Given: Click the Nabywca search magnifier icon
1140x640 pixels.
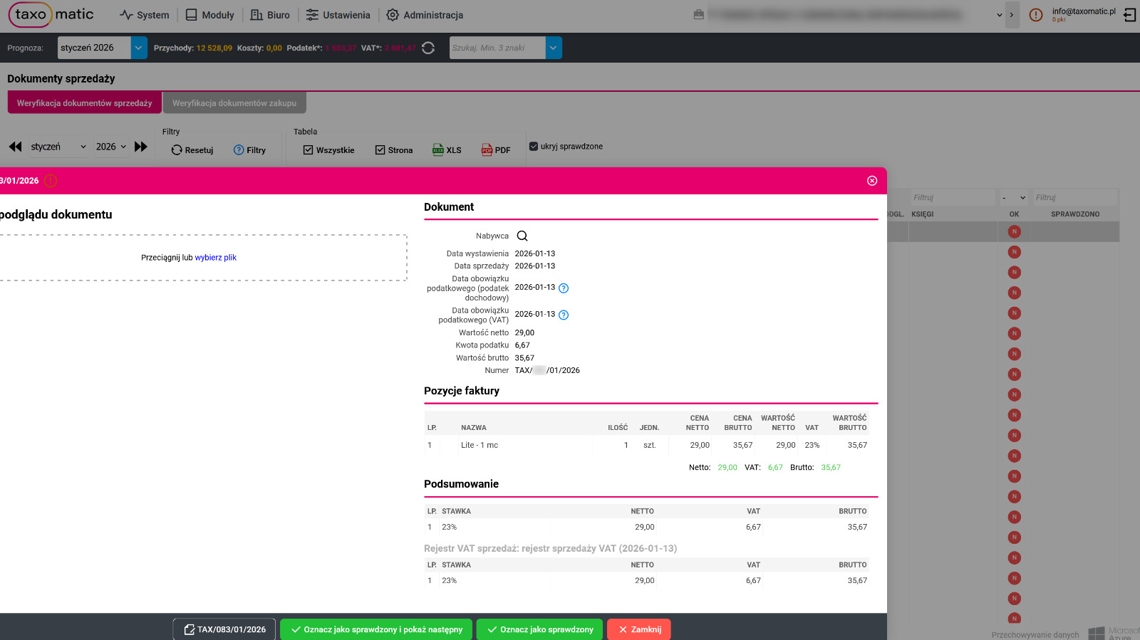Looking at the screenshot, I should [x=522, y=236].
